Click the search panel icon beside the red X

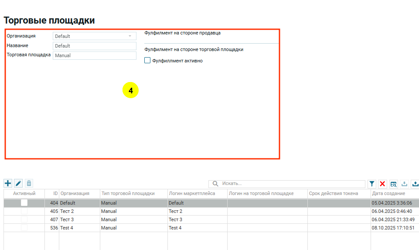tap(393, 184)
